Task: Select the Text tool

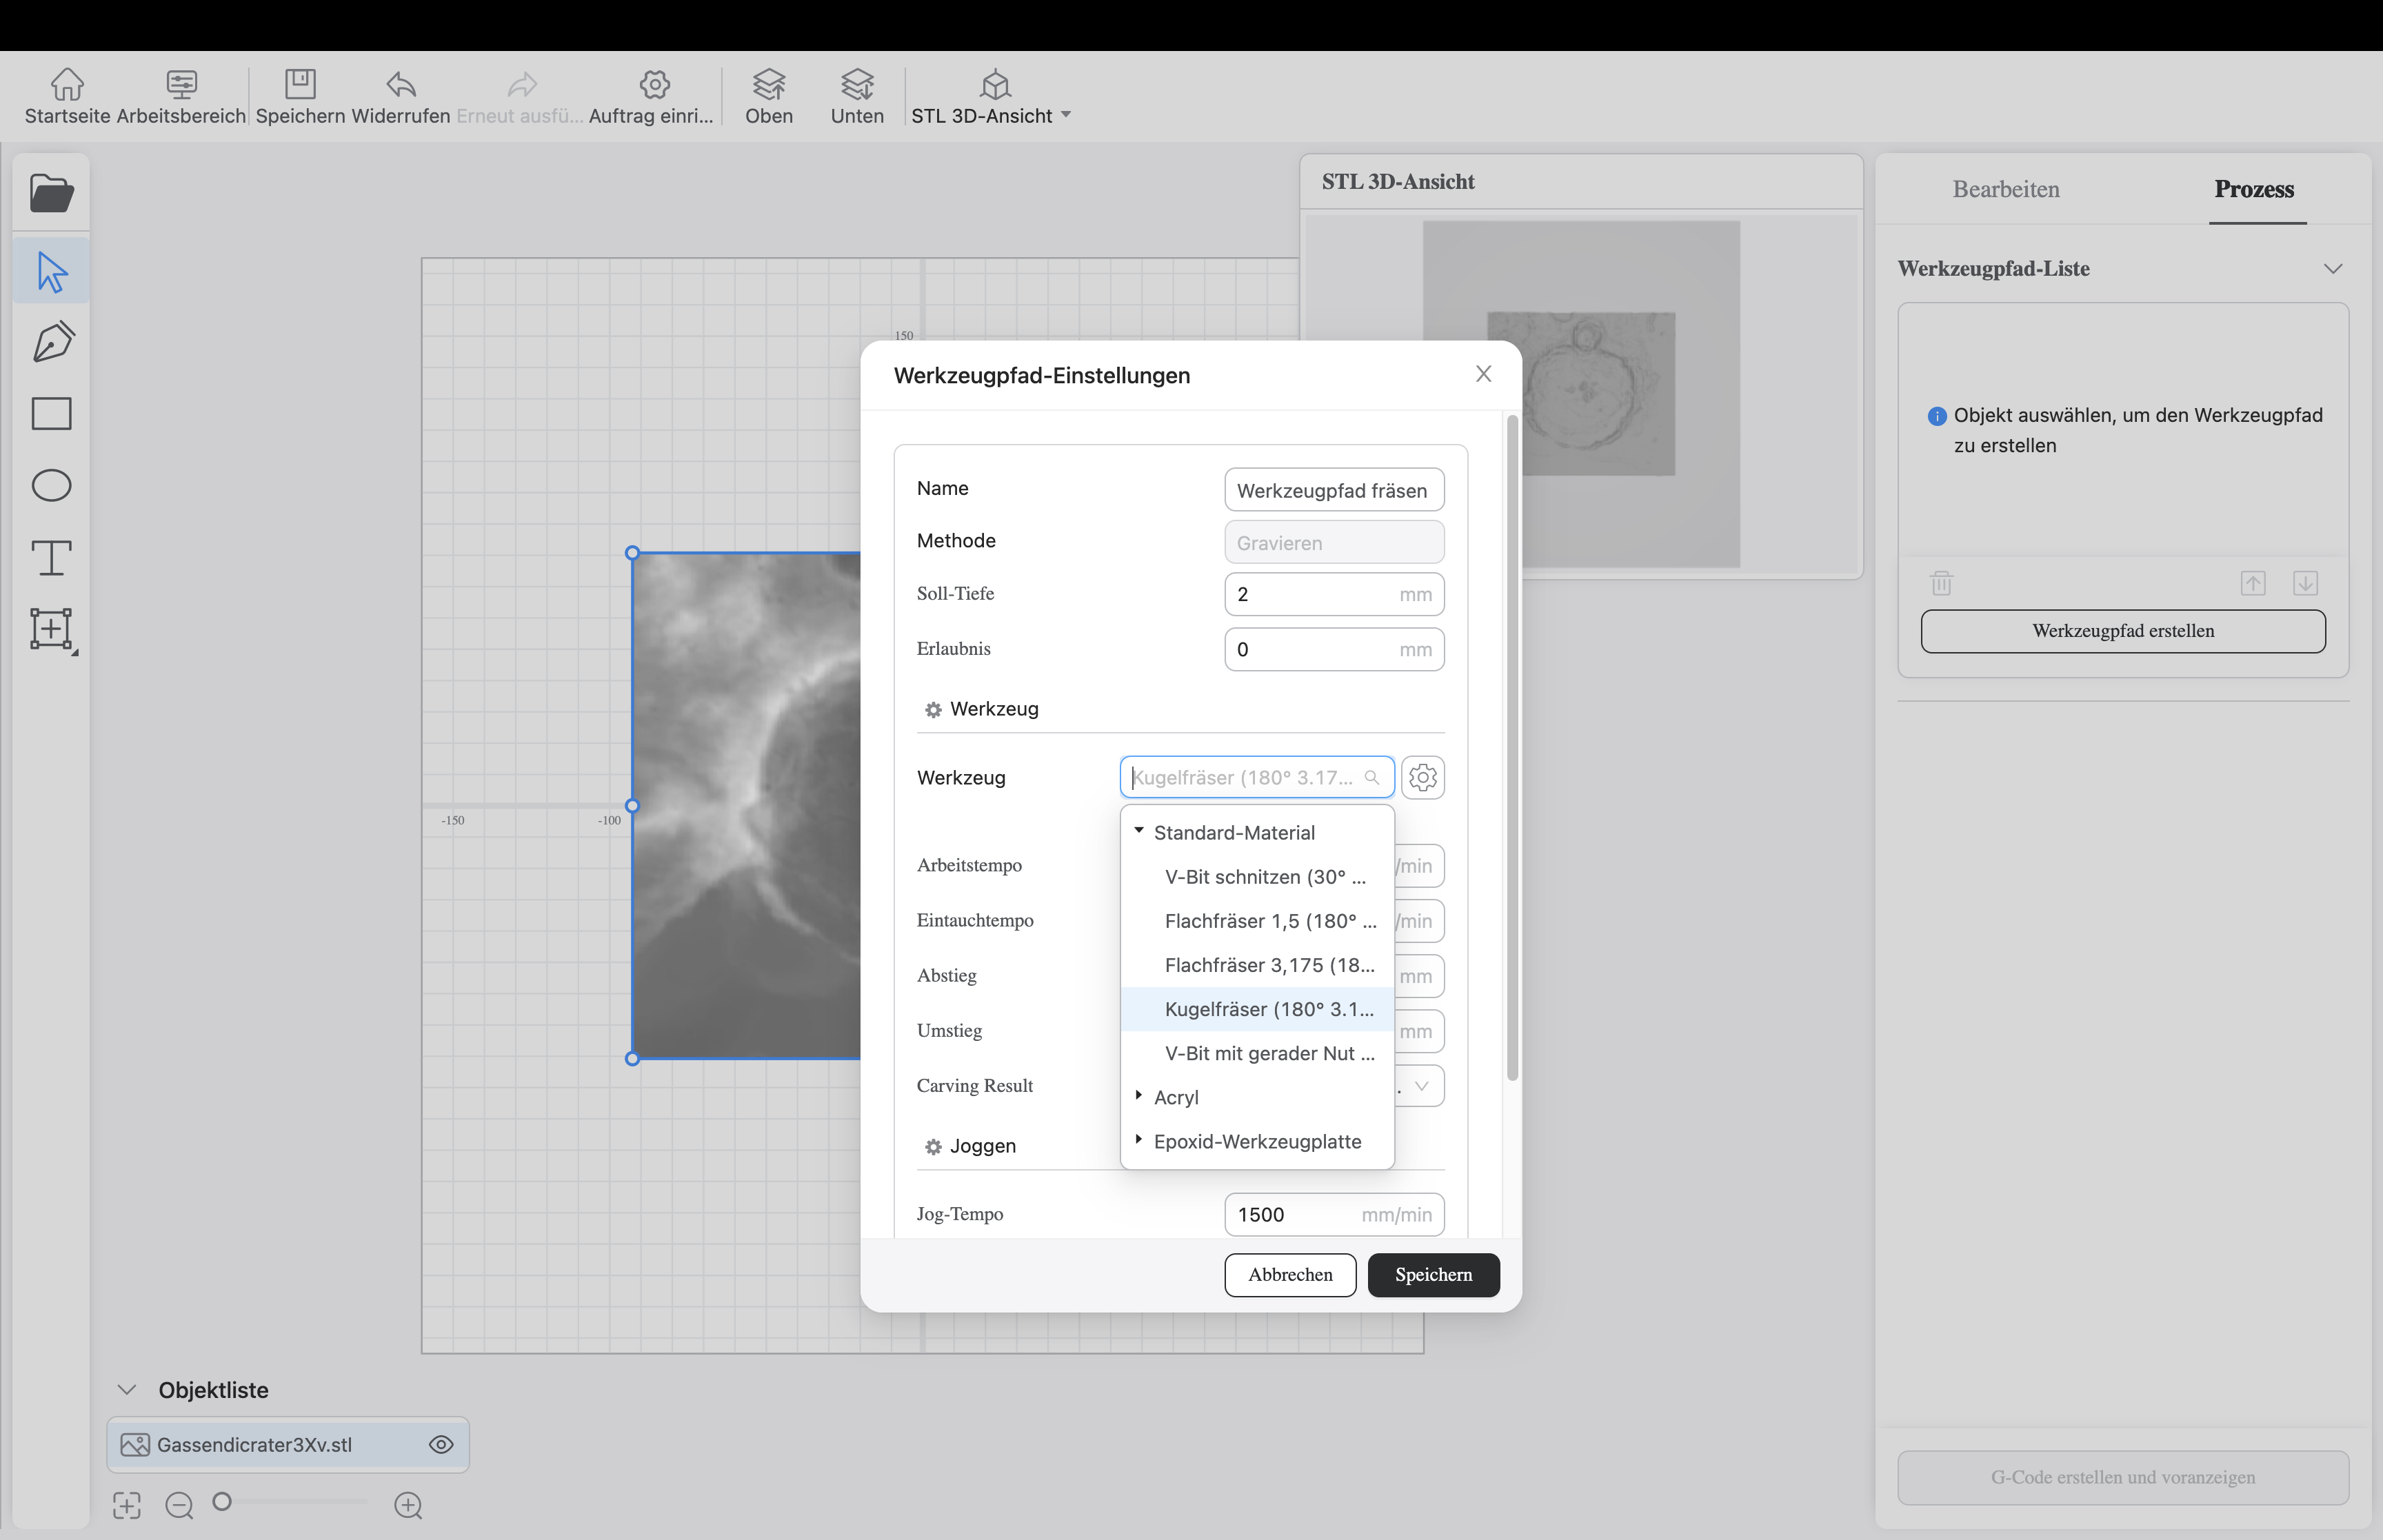Action: pyautogui.click(x=51, y=557)
